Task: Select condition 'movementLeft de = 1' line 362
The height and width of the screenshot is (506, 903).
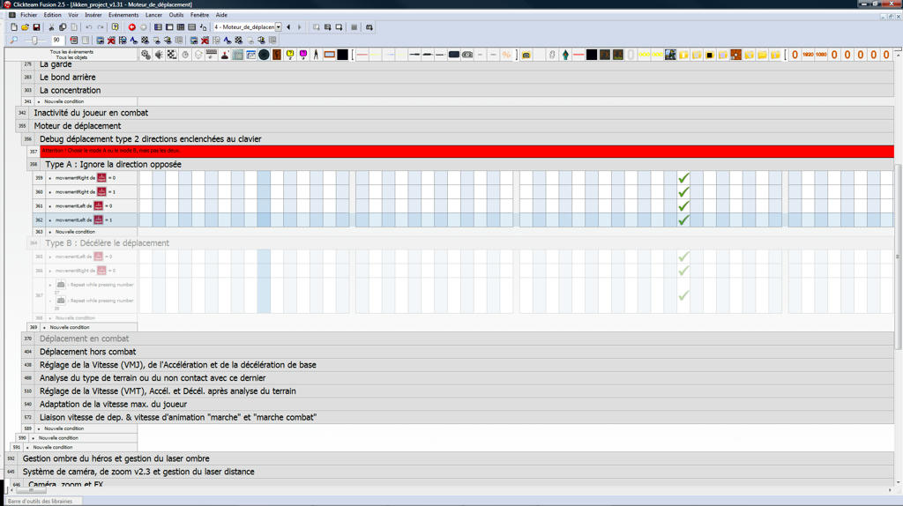Action: coord(85,220)
